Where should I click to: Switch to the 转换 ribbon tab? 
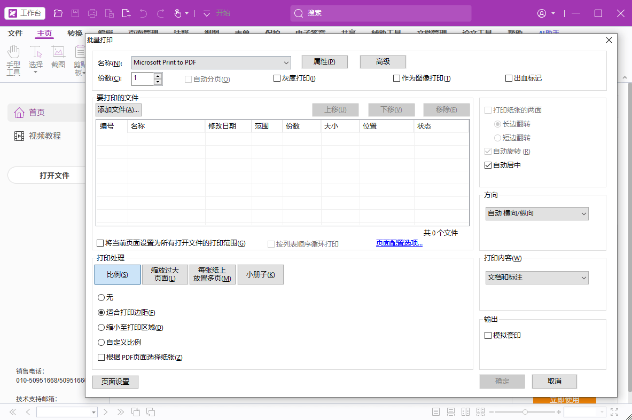[75, 33]
